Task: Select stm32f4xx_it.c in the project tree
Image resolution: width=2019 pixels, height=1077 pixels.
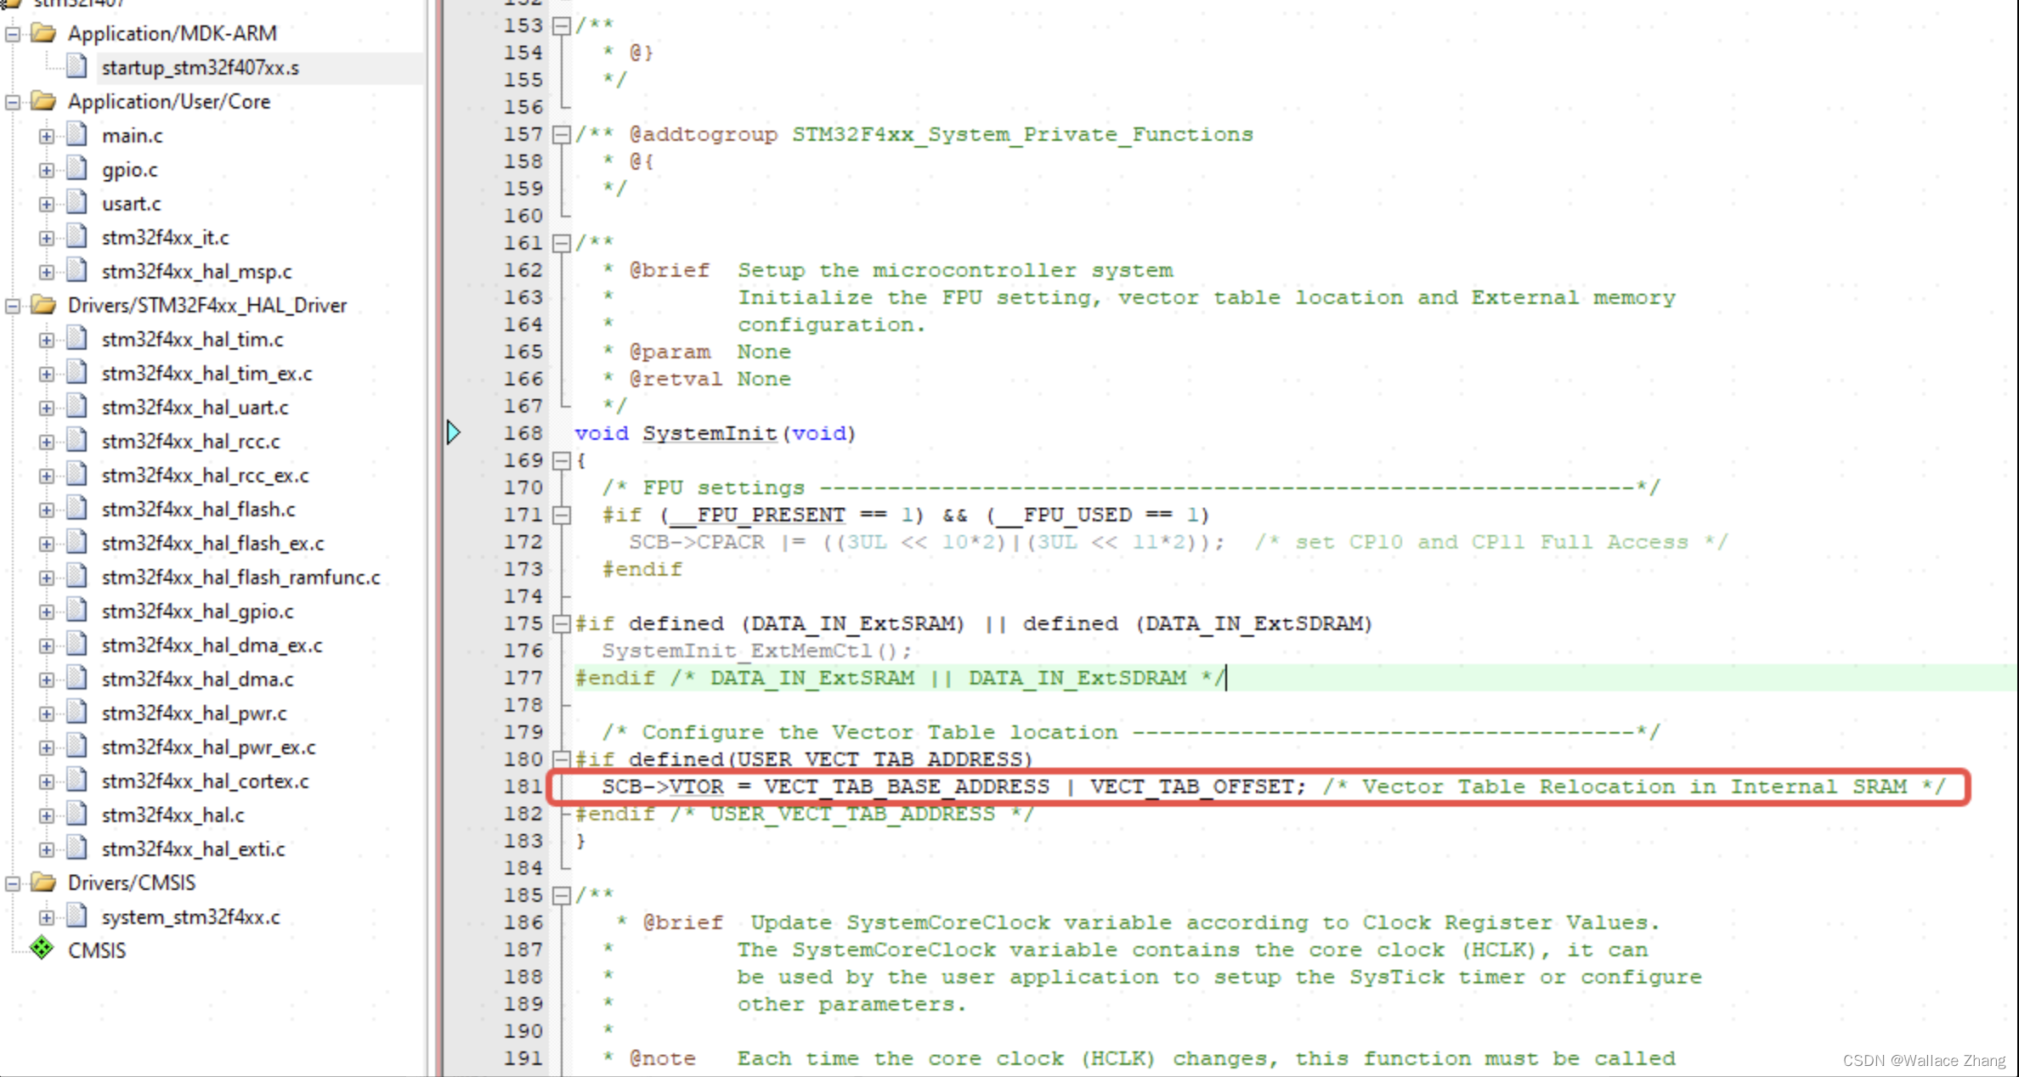Action: [x=164, y=237]
